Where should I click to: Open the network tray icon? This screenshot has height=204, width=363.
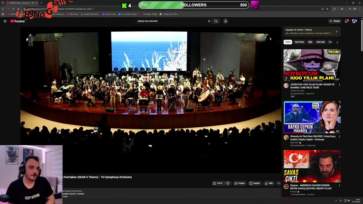[345, 201]
